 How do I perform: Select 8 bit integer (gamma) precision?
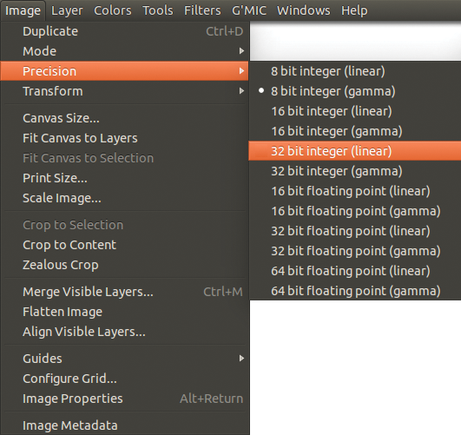tap(355, 91)
